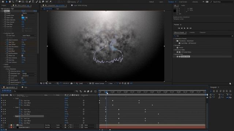This screenshot has height=131, width=234.
Task: Toggle the Invert checkbox under Glow Distortion
Action: 22,78
